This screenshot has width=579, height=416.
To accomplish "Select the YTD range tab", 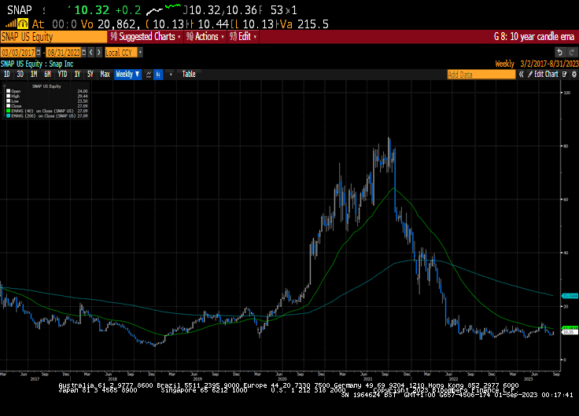I will coord(62,75).
